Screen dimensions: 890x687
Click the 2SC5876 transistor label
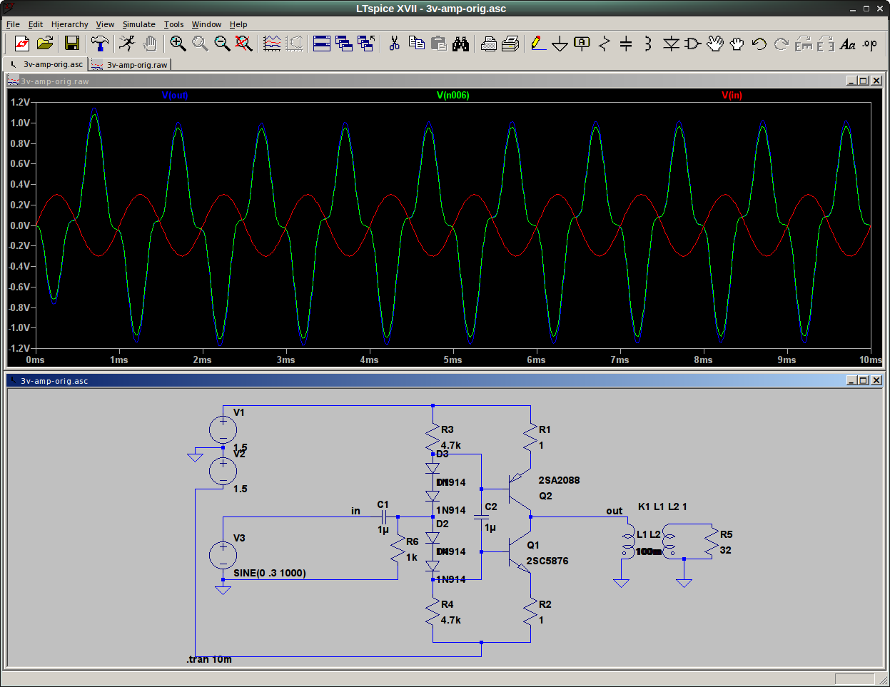(x=547, y=561)
